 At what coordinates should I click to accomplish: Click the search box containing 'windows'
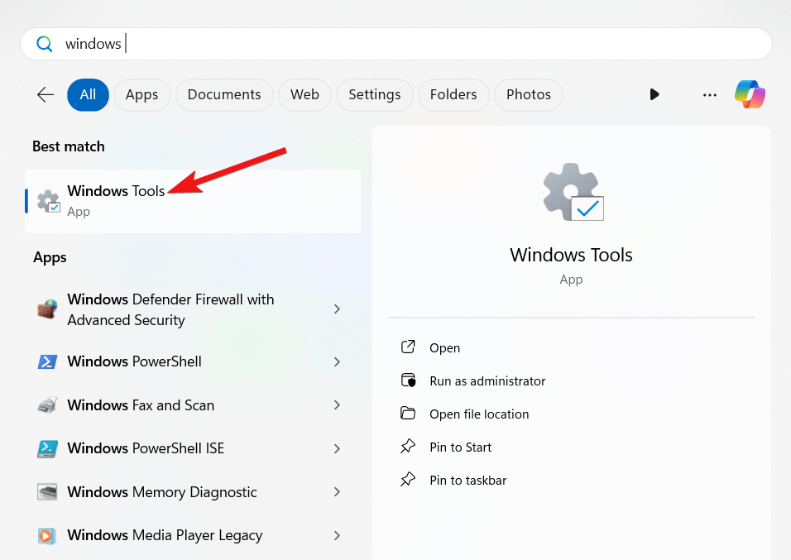[x=395, y=44]
